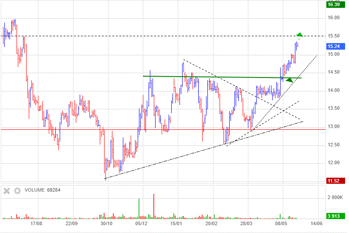Click the 13.00 price level on axis
The height and width of the screenshot is (233, 349).
334,127
